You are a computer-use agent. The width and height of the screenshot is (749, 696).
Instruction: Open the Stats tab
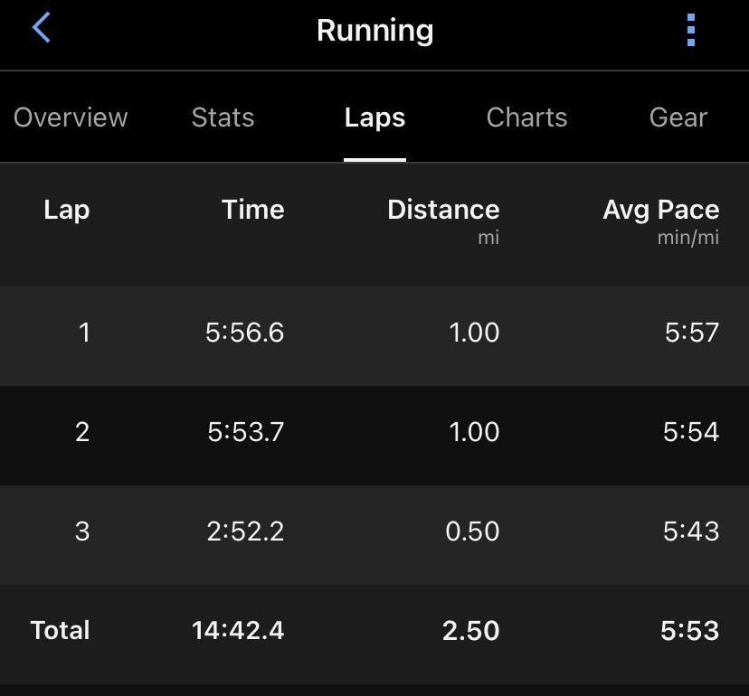point(223,118)
